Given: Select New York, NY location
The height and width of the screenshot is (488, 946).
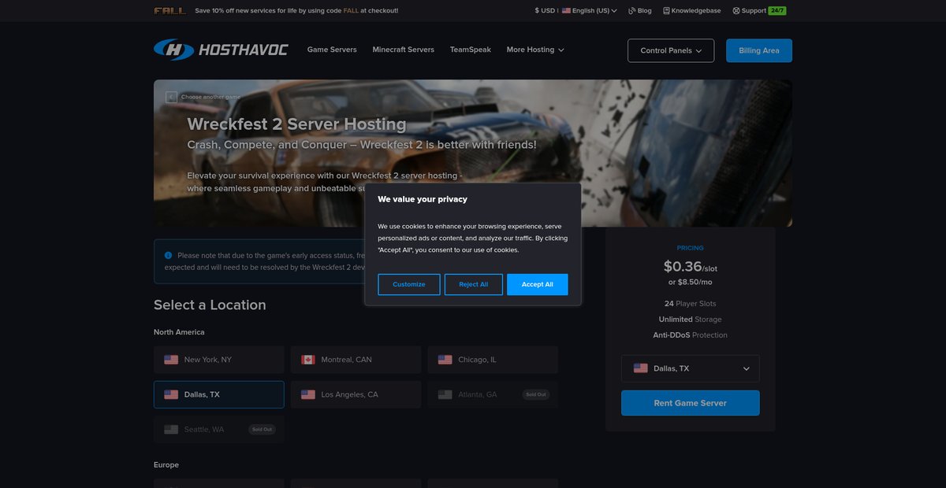Looking at the screenshot, I should click(x=219, y=360).
